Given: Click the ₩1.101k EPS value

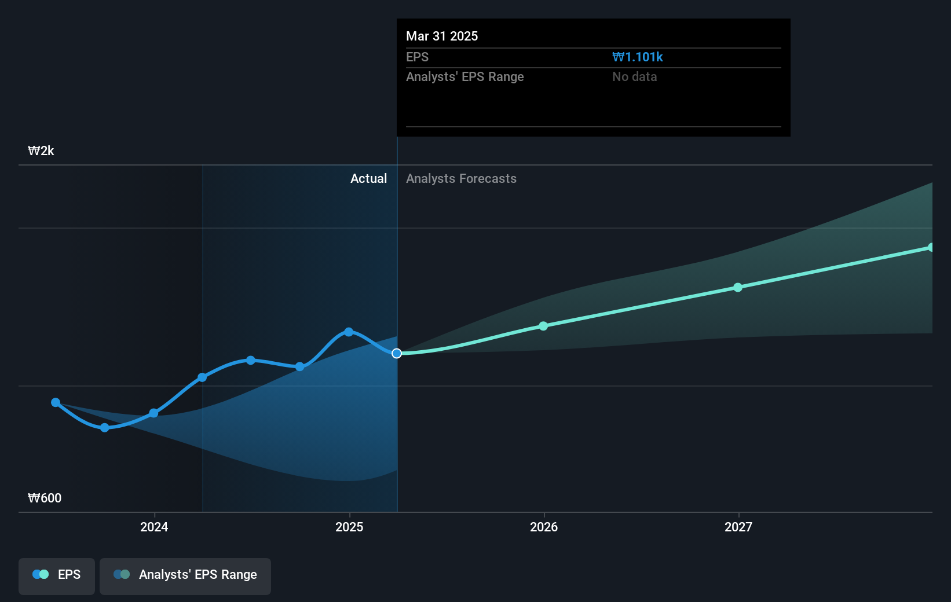Looking at the screenshot, I should 638,57.
